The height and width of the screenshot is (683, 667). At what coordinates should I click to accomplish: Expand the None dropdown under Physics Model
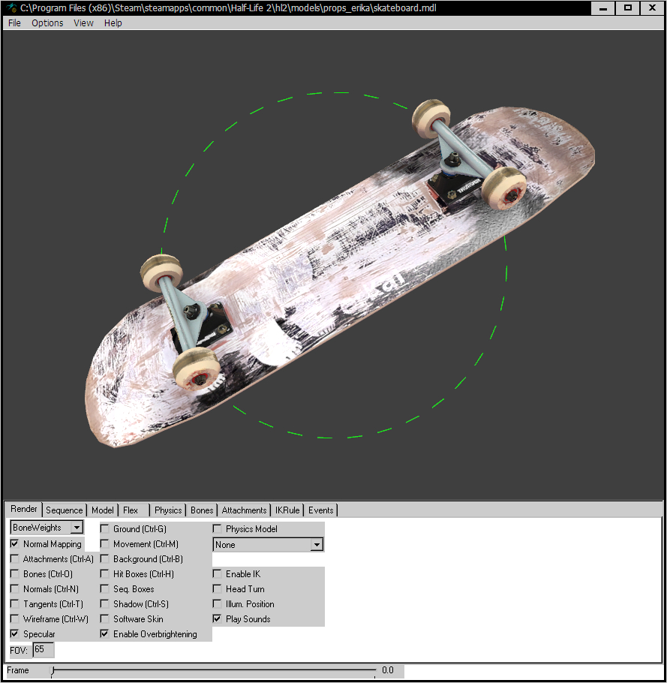[317, 545]
